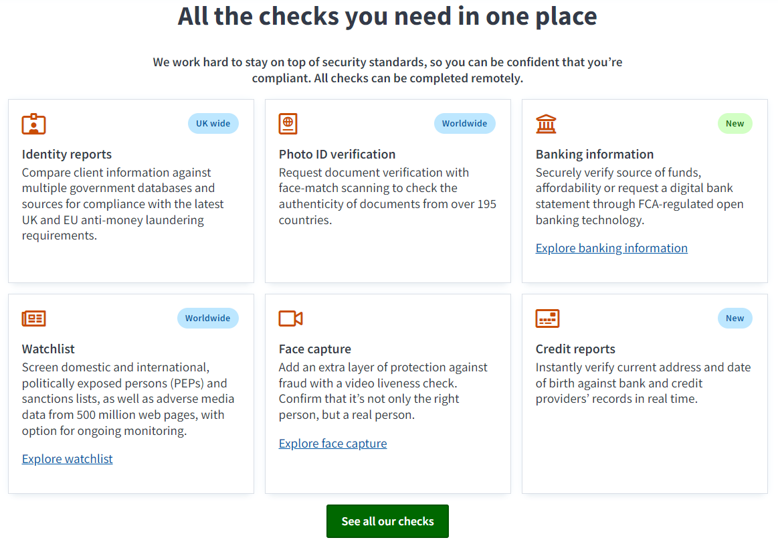The image size is (778, 546).
Task: Click the Identity reports ID card icon
Action: pyautogui.click(x=33, y=123)
